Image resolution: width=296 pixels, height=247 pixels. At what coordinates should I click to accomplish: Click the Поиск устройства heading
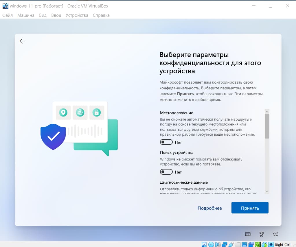pyautogui.click(x=177, y=152)
